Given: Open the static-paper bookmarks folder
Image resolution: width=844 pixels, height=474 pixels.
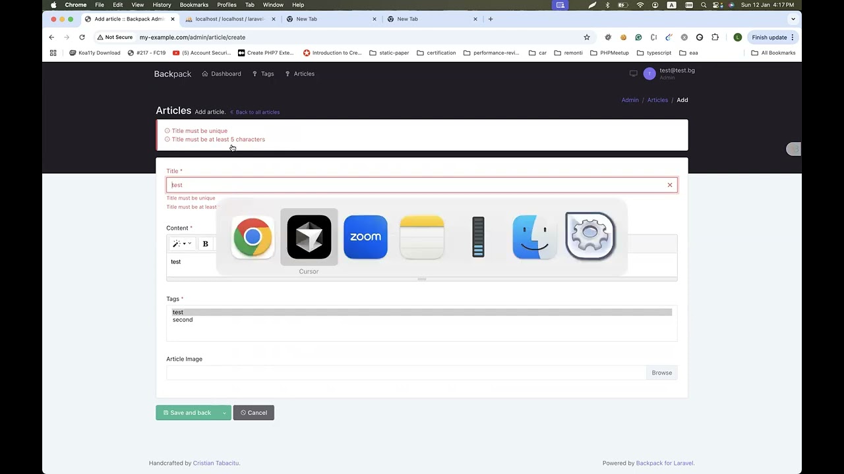Looking at the screenshot, I should coord(389,53).
